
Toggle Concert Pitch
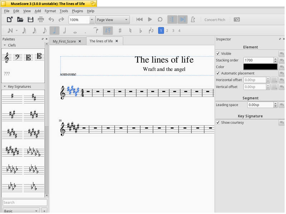(215, 20)
